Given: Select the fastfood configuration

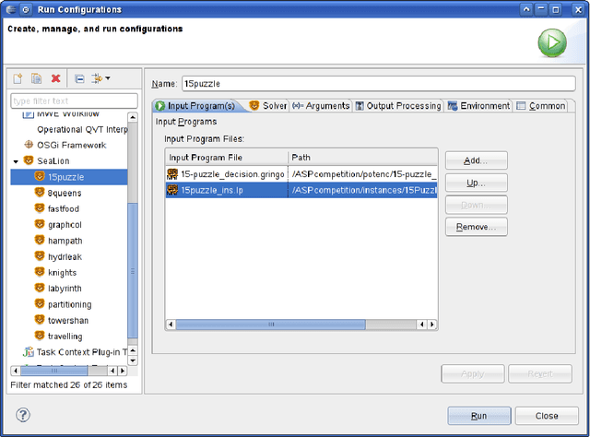Looking at the screenshot, I should (64, 209).
